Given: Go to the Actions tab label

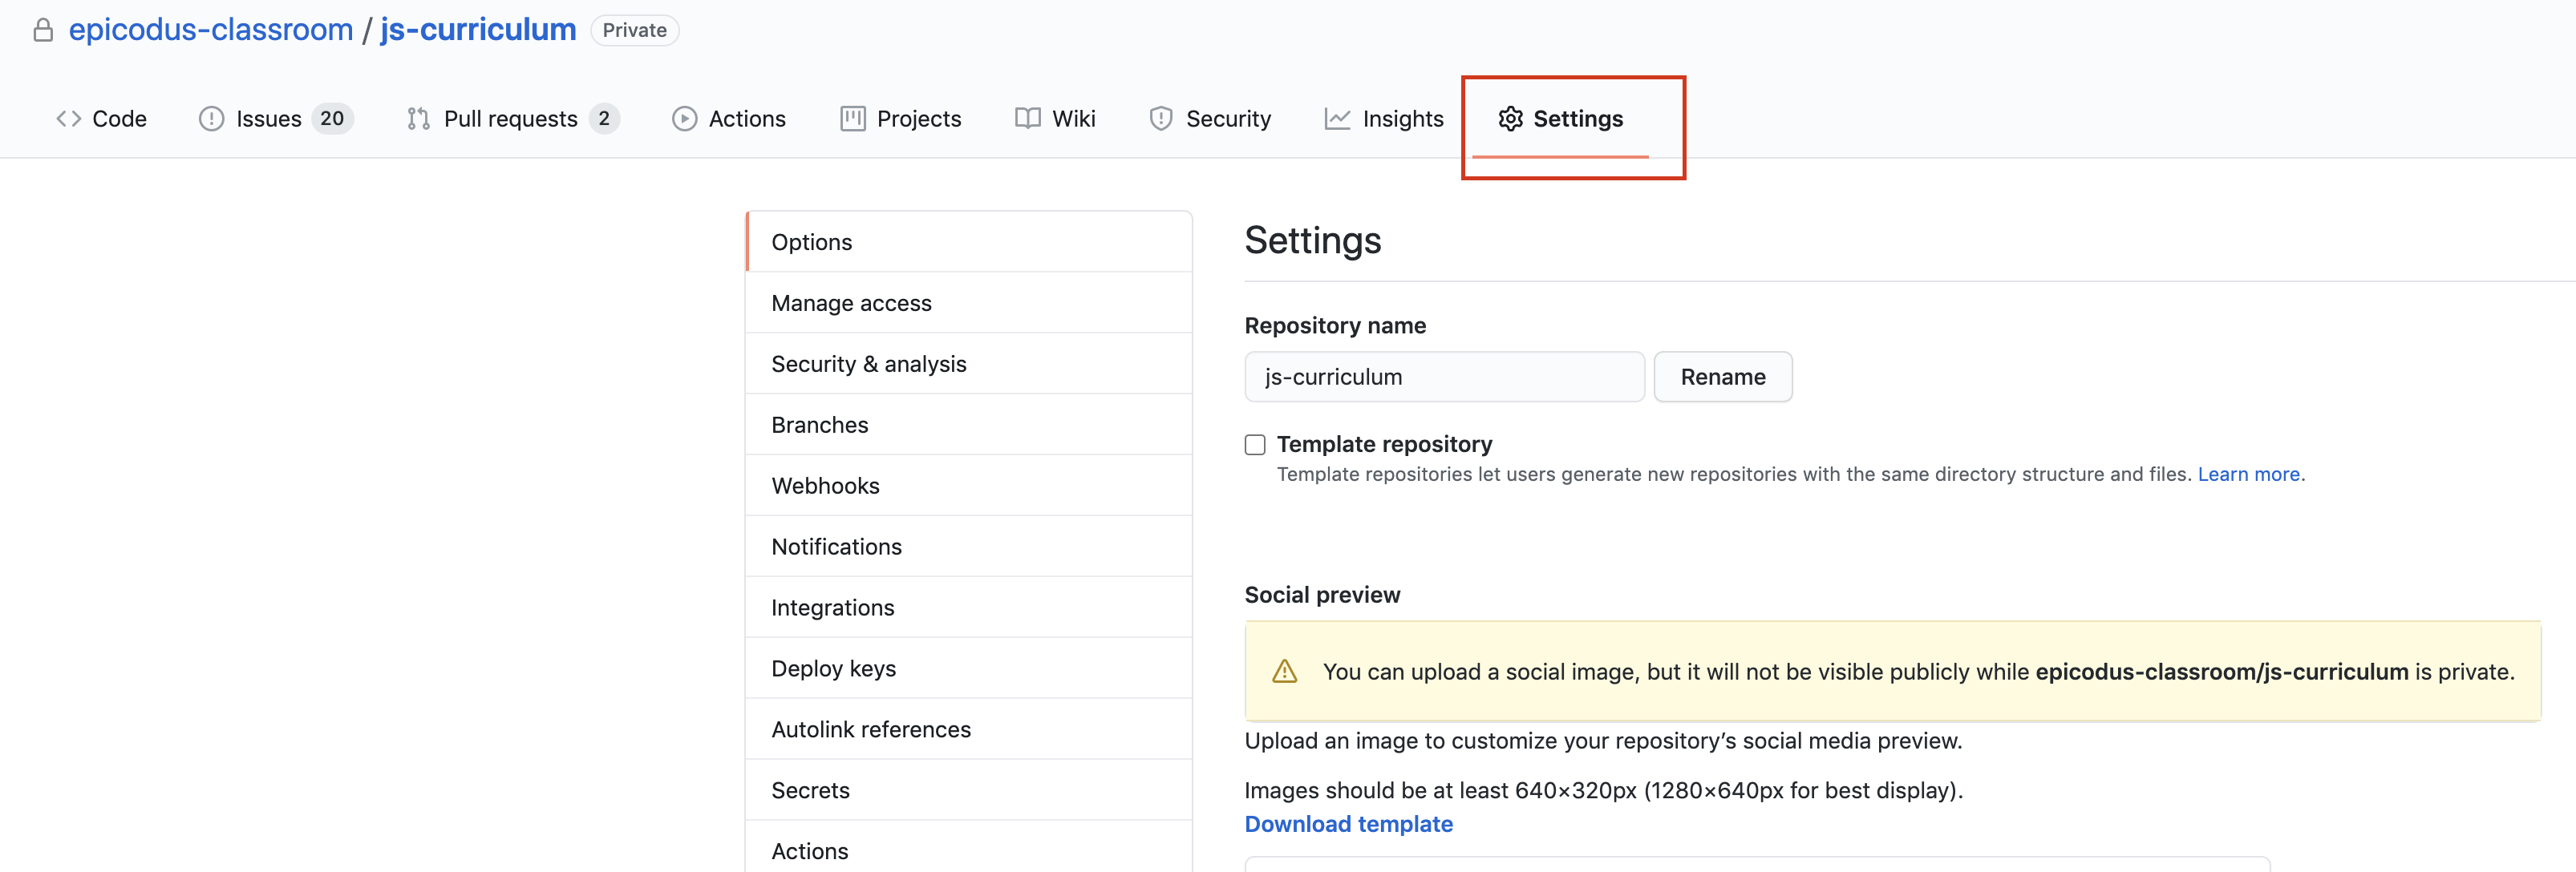Looking at the screenshot, I should (x=747, y=119).
